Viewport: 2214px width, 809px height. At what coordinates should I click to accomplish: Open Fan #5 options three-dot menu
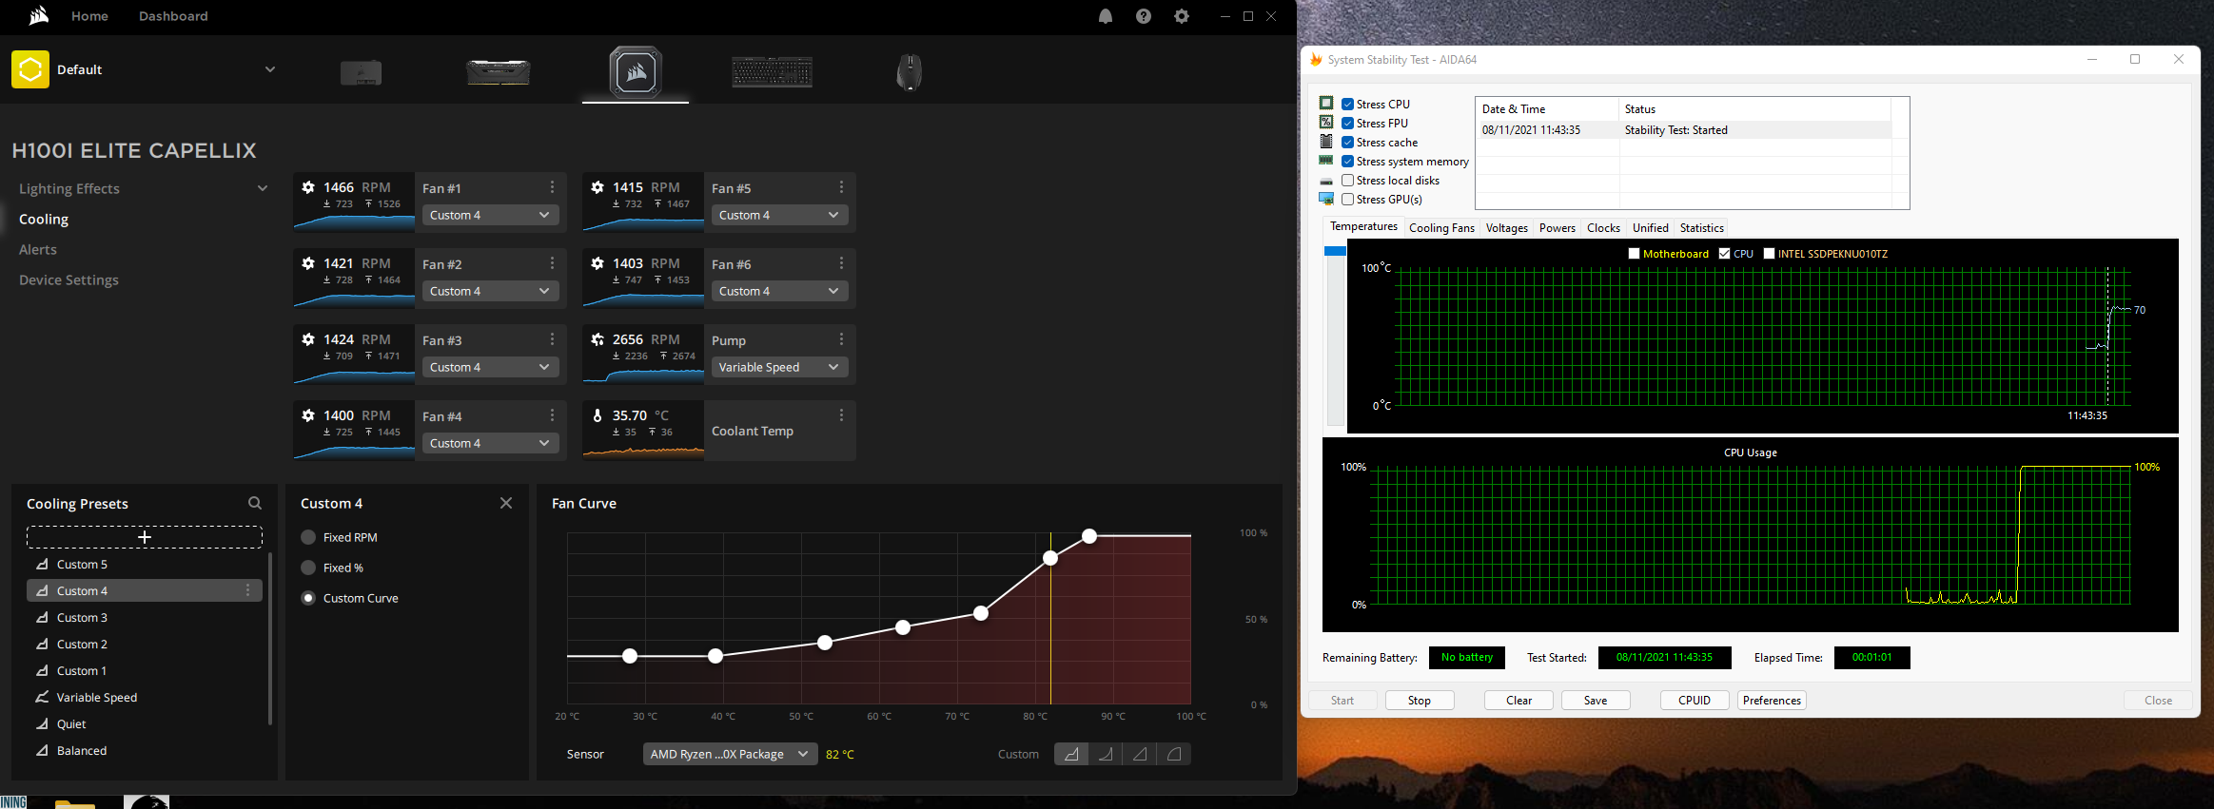[x=841, y=187]
